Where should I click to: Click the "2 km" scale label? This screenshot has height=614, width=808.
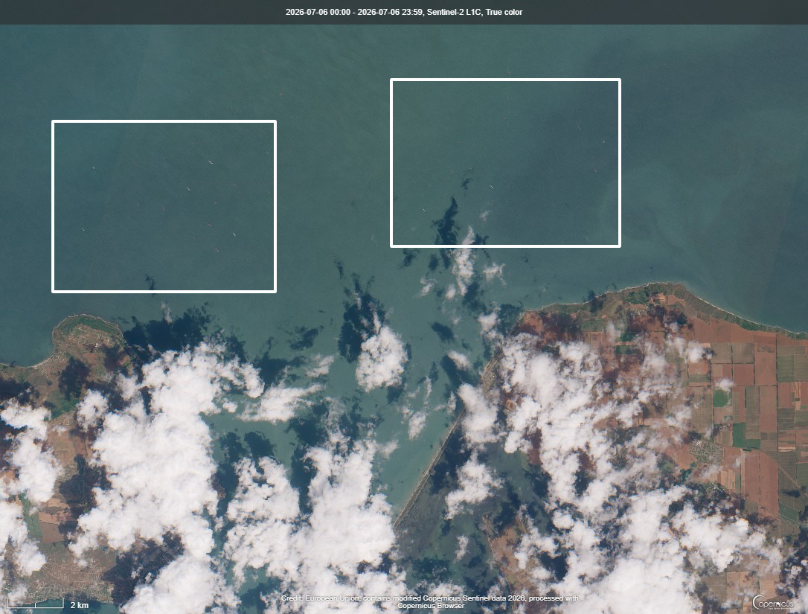click(80, 605)
